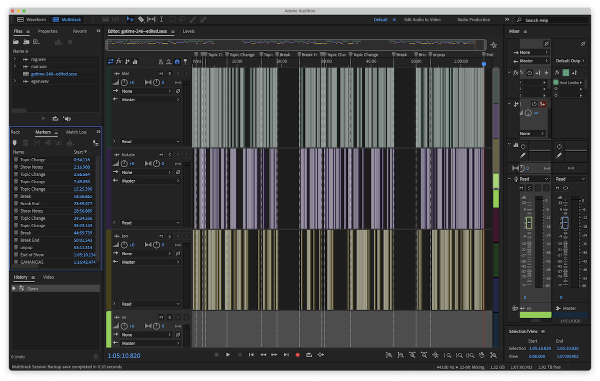Screen dimensions: 600x381
Task: Select the Razor tool
Action: 141,19
